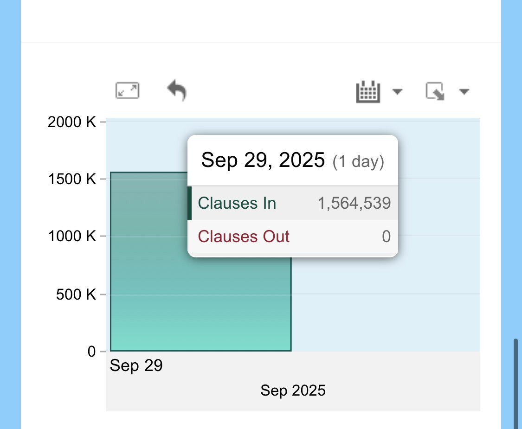The width and height of the screenshot is (522, 429).
Task: Select the Clauses In tooltip row
Action: click(x=293, y=203)
